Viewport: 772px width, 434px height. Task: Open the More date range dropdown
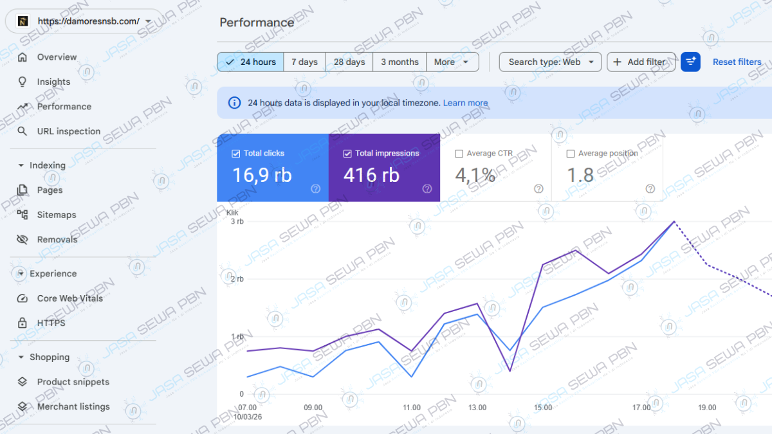click(x=452, y=62)
